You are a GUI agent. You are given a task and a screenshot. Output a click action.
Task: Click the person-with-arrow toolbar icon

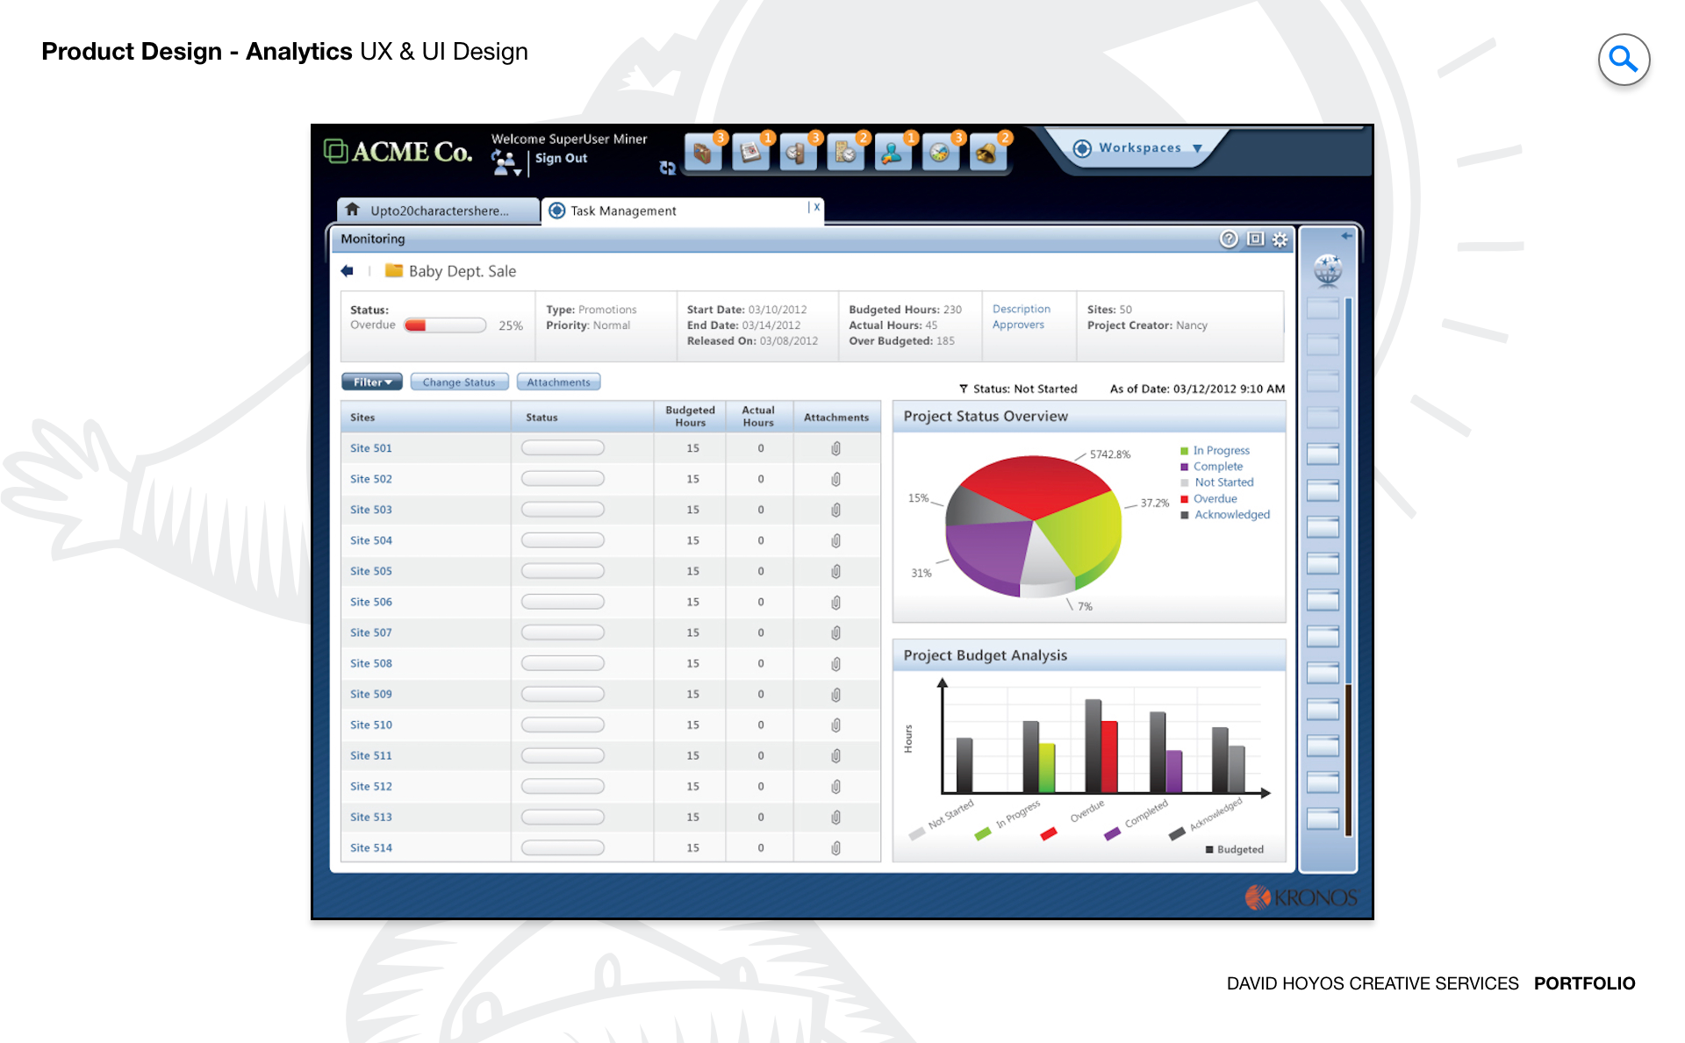point(893,154)
